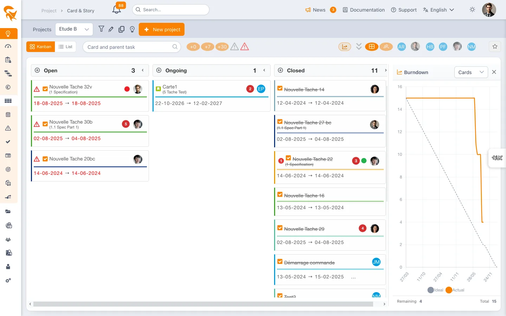Click the edit pencil icon in toolbar
This screenshot has height=316, width=506.
pyautogui.click(x=111, y=29)
